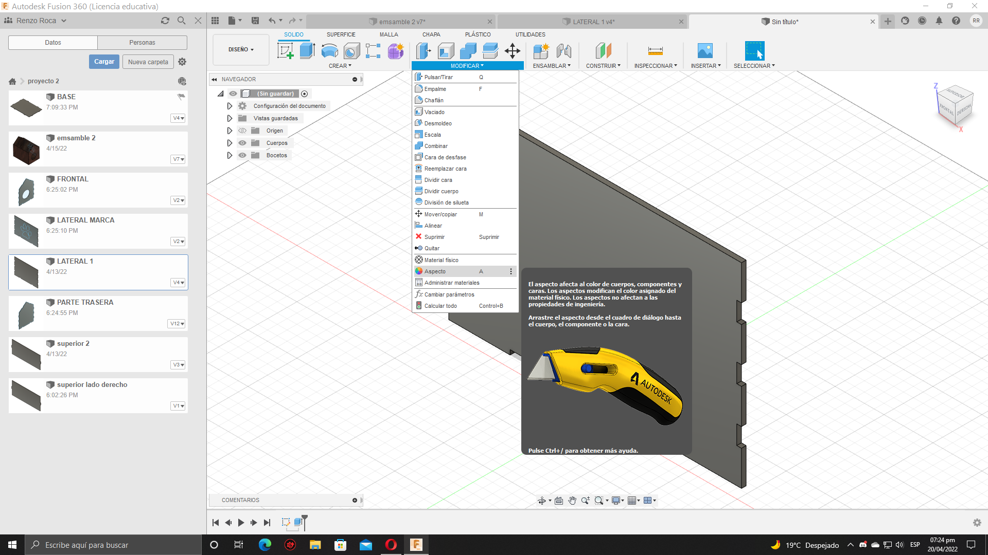The width and height of the screenshot is (988, 555).
Task: Activate the Sin guardar component radio button
Action: pyautogui.click(x=305, y=94)
